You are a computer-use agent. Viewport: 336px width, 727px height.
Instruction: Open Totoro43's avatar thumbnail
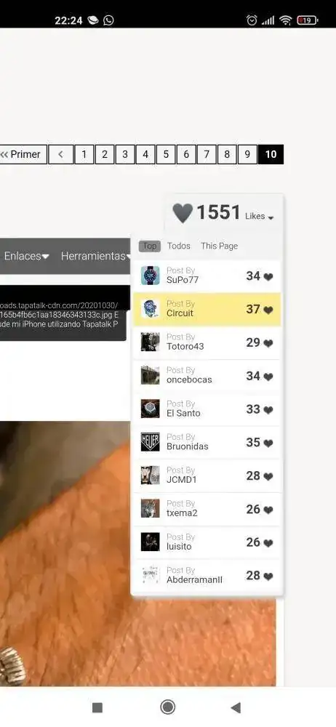point(150,342)
